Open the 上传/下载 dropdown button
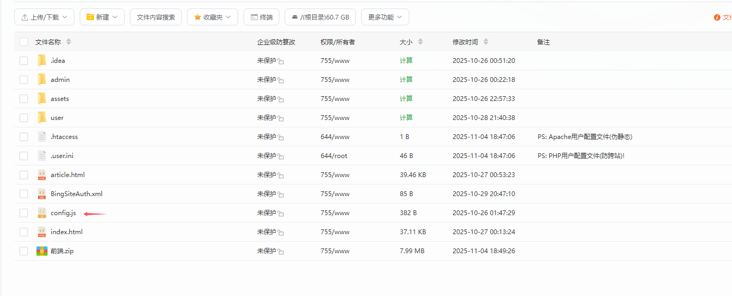Viewport: 732px width, 296px height. (44, 17)
